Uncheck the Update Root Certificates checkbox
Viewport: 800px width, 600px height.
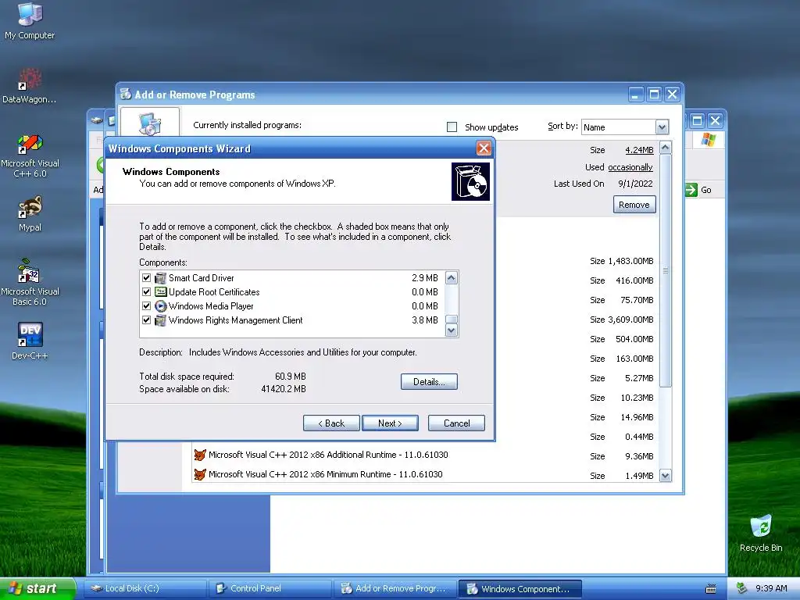146,292
